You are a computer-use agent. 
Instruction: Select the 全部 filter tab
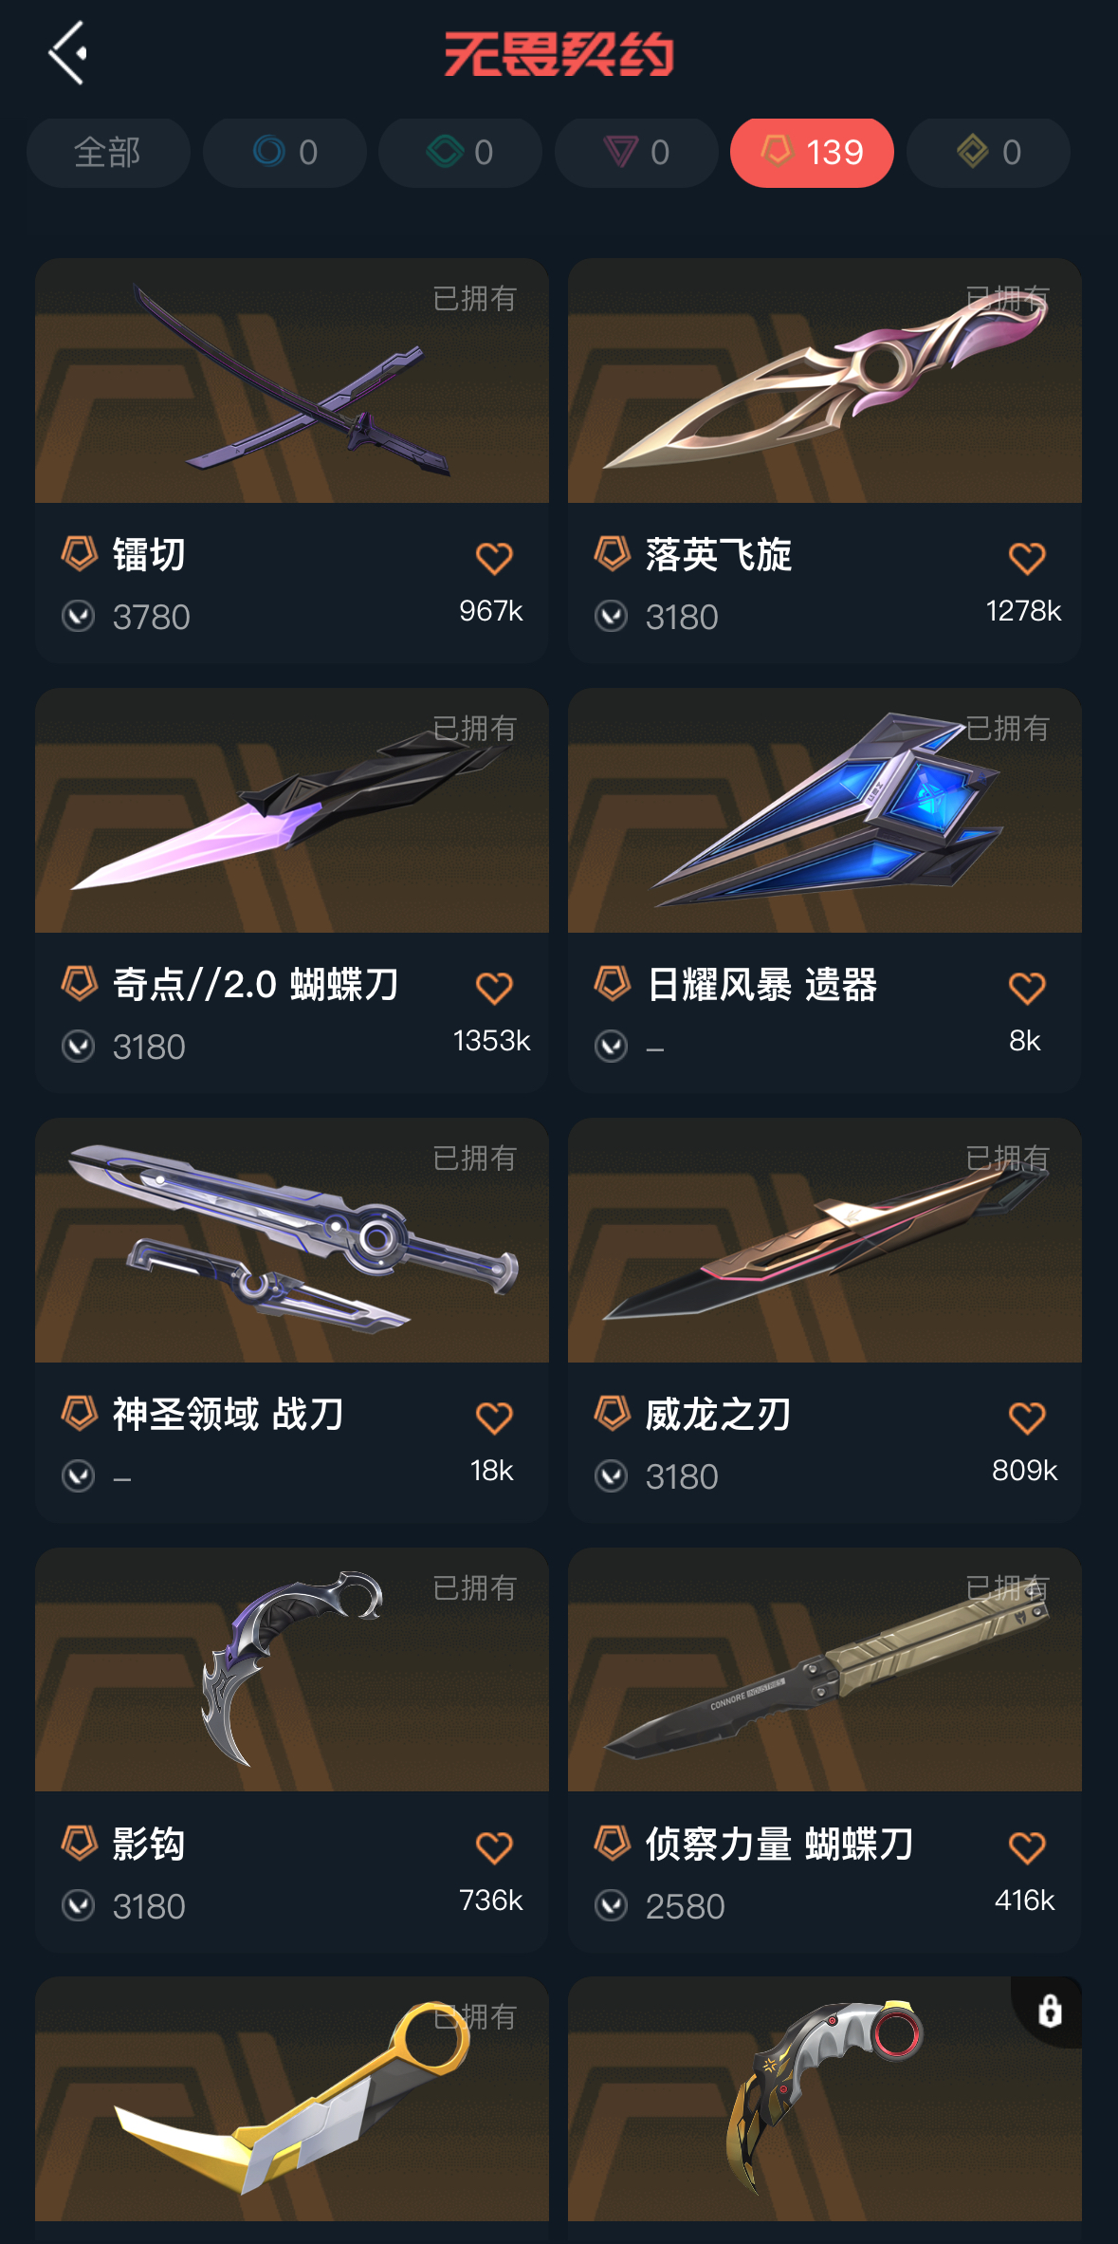[108, 153]
